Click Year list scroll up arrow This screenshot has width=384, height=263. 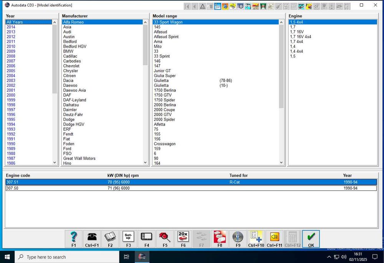pos(55,22)
